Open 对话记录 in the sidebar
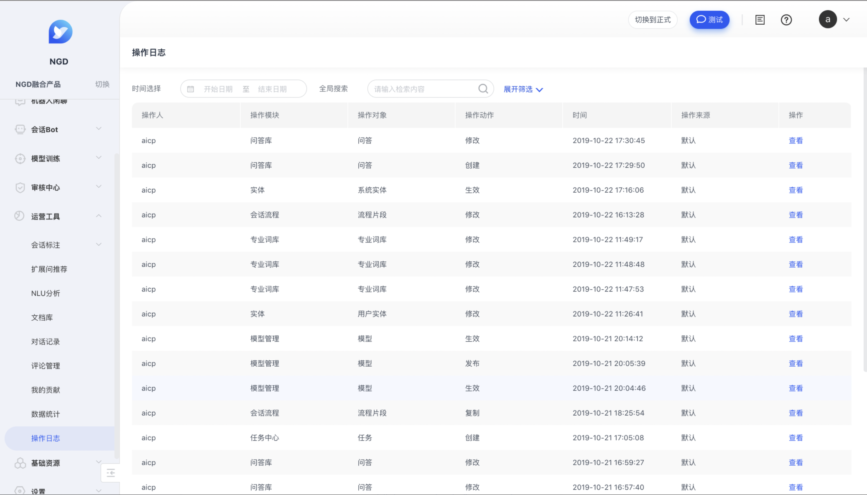Viewport: 867px width, 495px height. click(46, 342)
